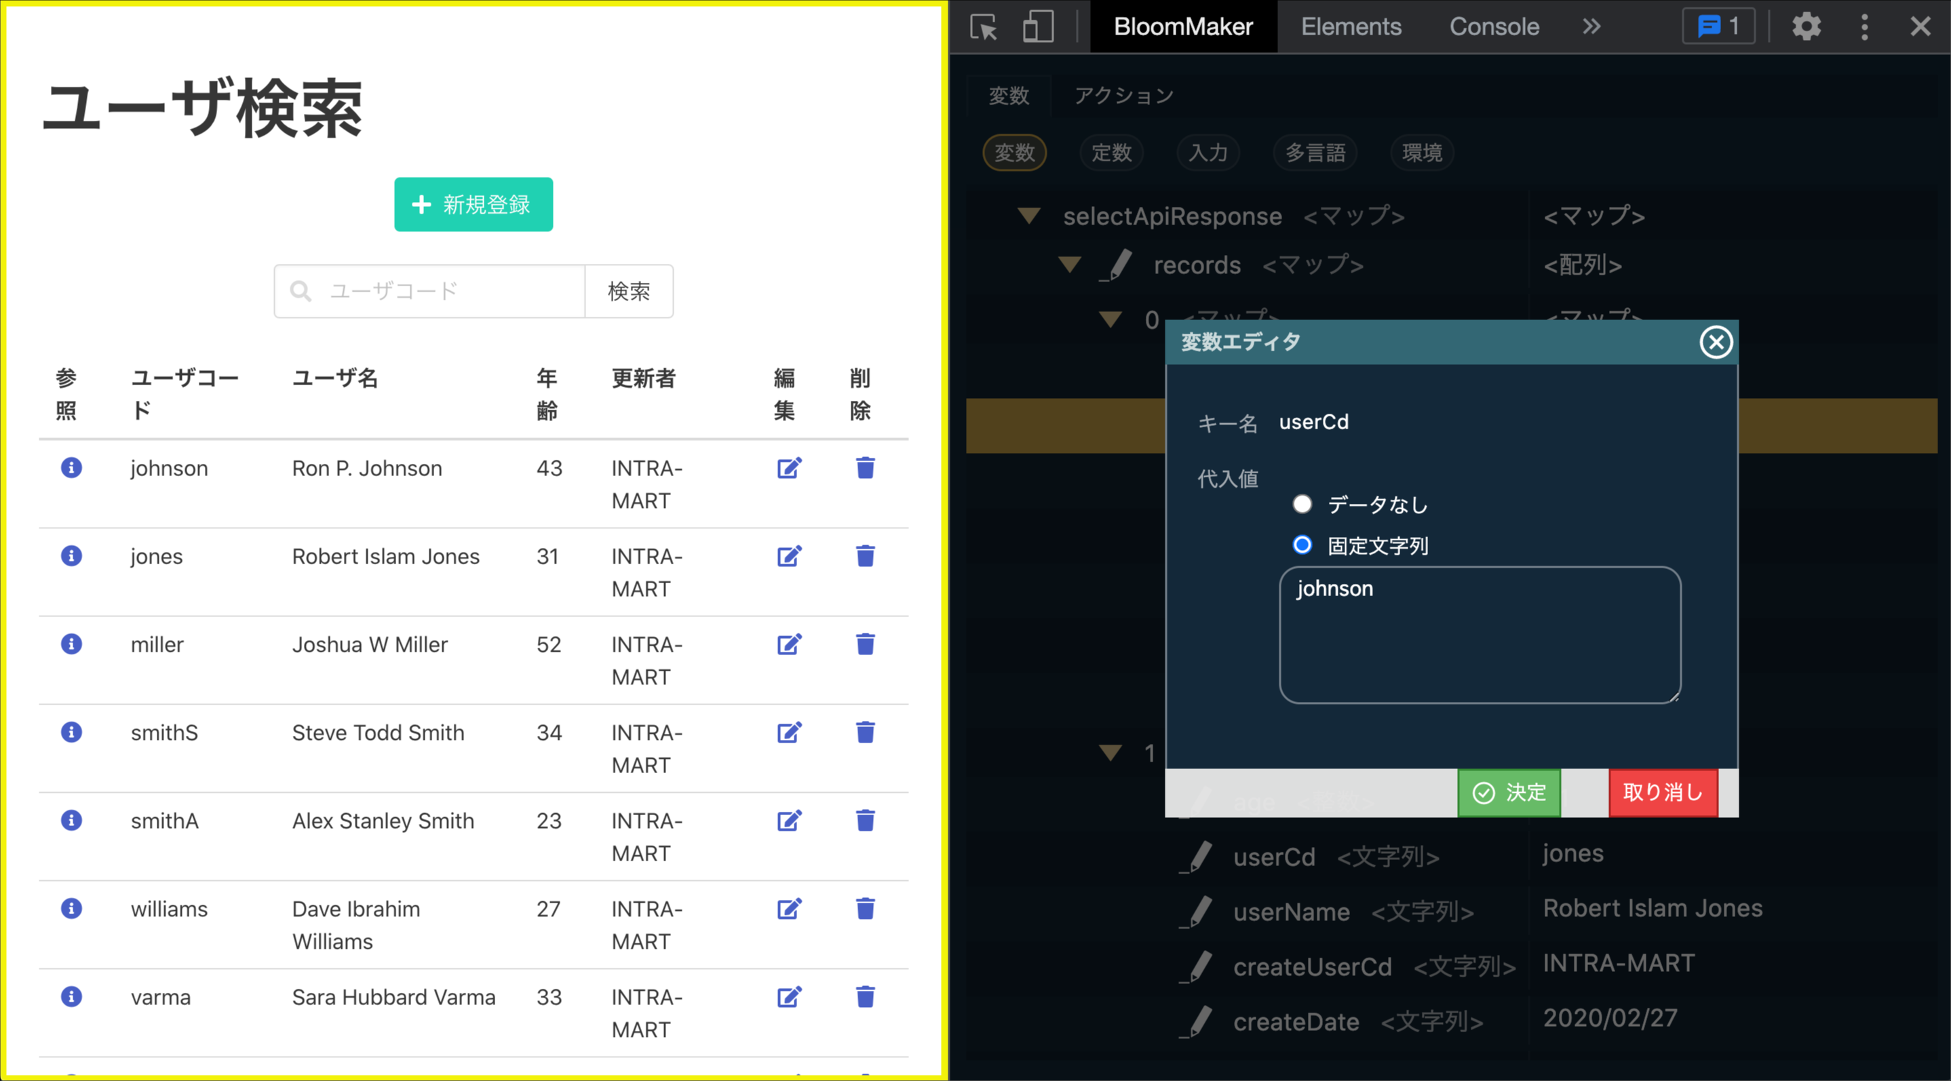Select the データなし radio option
Screen dimensions: 1951x1081
(x=1302, y=504)
